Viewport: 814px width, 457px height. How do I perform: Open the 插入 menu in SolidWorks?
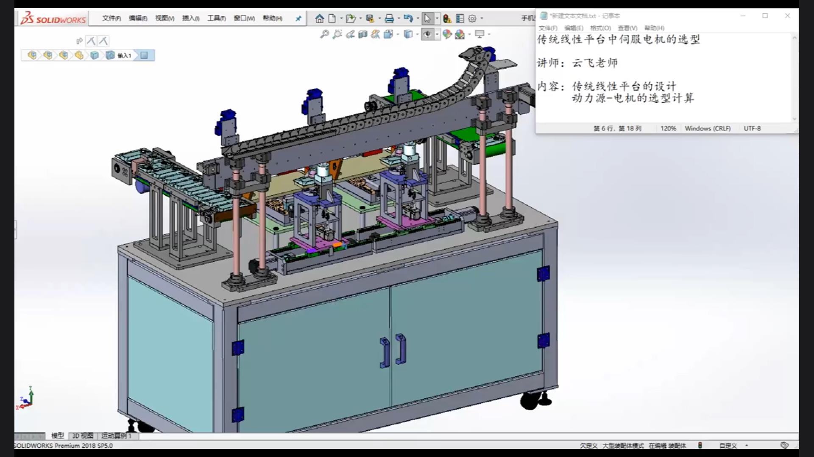click(x=190, y=18)
